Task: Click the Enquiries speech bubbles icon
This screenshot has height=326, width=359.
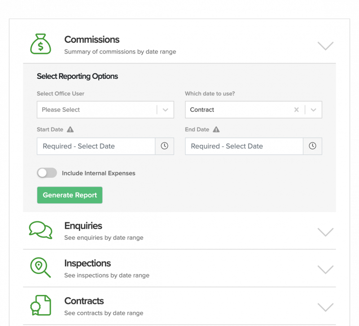Action: click(40, 230)
